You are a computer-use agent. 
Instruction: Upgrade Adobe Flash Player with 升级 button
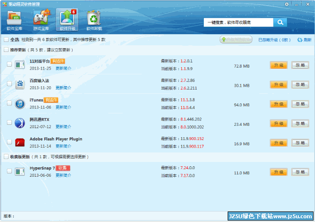click(279, 143)
